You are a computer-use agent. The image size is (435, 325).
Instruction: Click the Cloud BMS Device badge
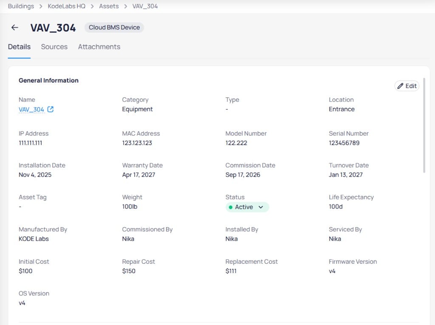point(114,28)
